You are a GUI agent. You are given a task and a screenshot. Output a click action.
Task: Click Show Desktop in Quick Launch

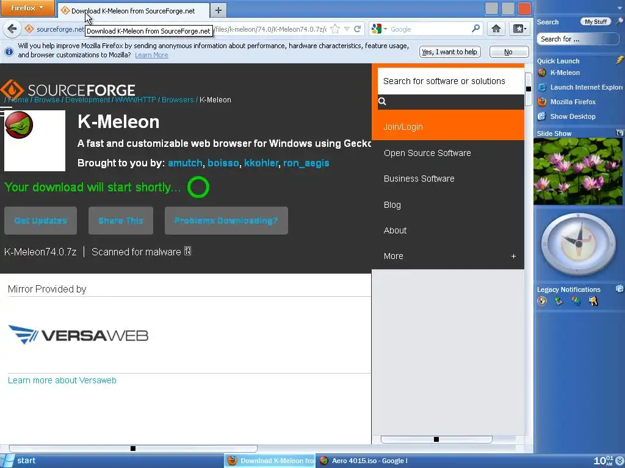pyautogui.click(x=567, y=116)
